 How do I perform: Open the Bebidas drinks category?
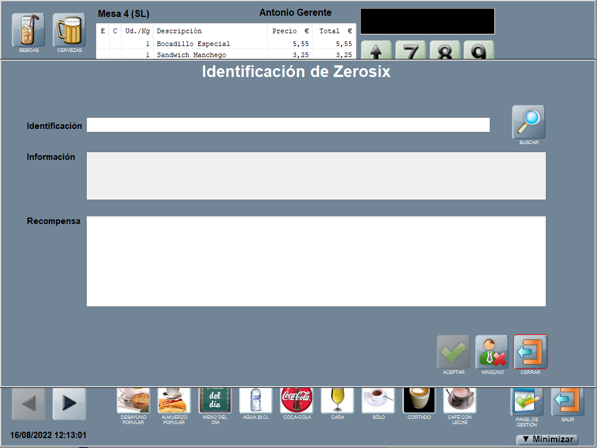tap(29, 30)
